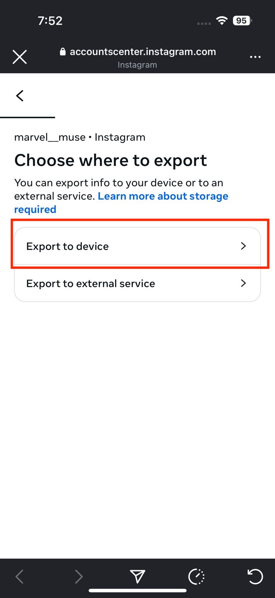Go back using the page's back arrow
This screenshot has height=598, width=275.
coord(20,96)
